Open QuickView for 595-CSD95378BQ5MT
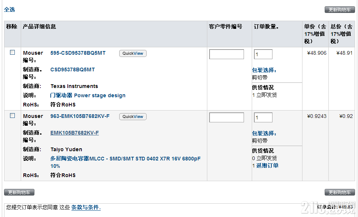This screenshot has height=217, width=358. click(133, 53)
